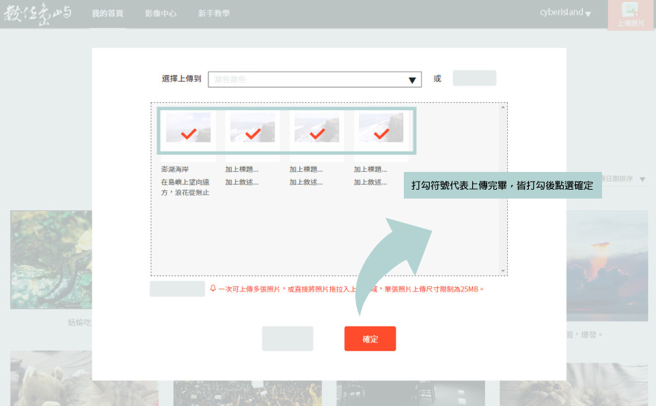Edit the 澎湖海岸 photo title
This screenshot has width=656, height=406.
(x=175, y=169)
